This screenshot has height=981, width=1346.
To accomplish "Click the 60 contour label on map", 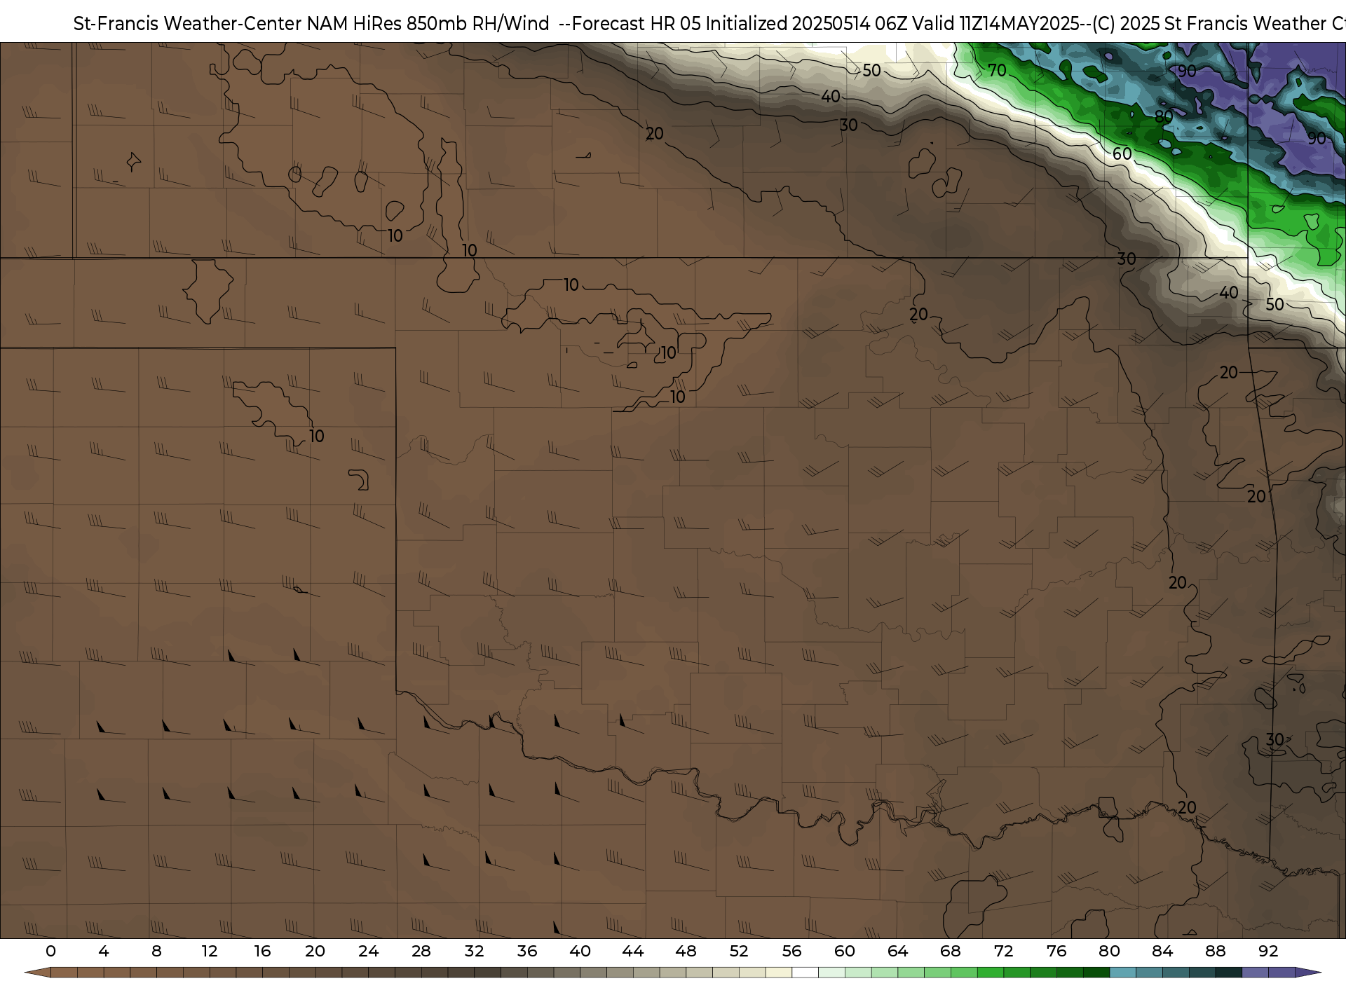I will coord(1122,153).
